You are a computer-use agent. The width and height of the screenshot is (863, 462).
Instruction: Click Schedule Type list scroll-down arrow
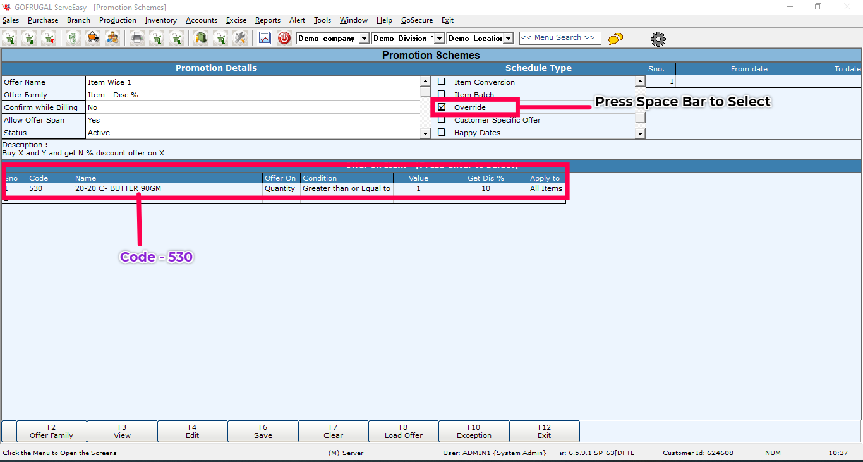click(x=641, y=133)
